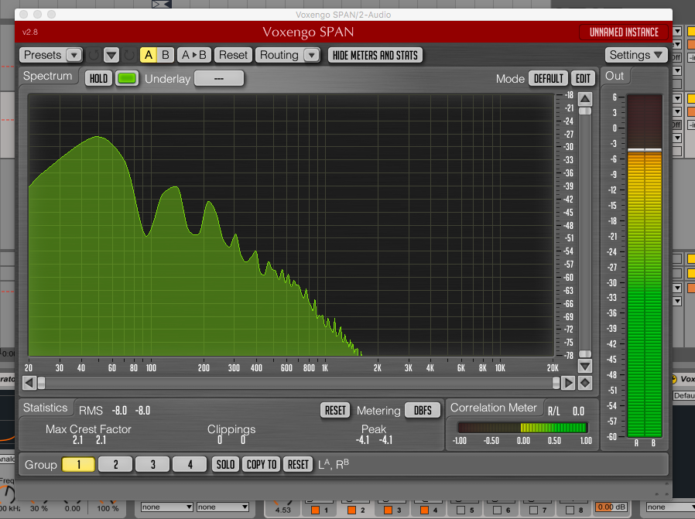
Task: Open the Metering DBFS selector
Action: coord(423,411)
